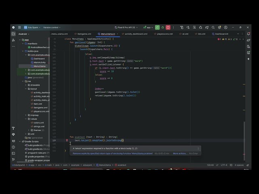Open the Android project view dropdown

(24, 34)
